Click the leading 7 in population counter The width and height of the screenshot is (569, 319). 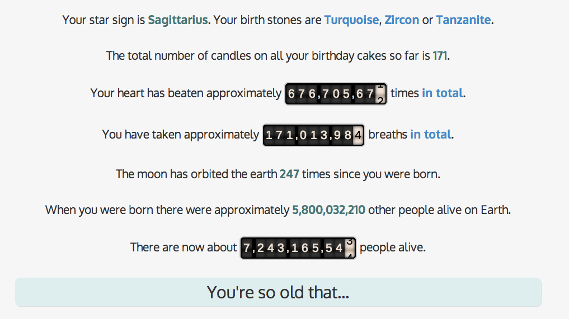point(247,247)
